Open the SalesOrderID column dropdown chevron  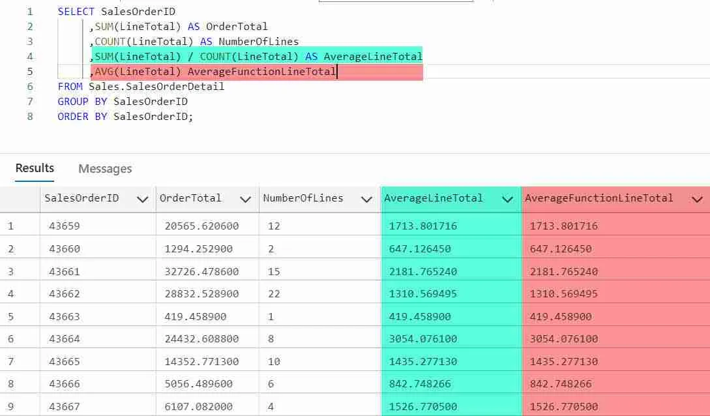click(x=142, y=199)
